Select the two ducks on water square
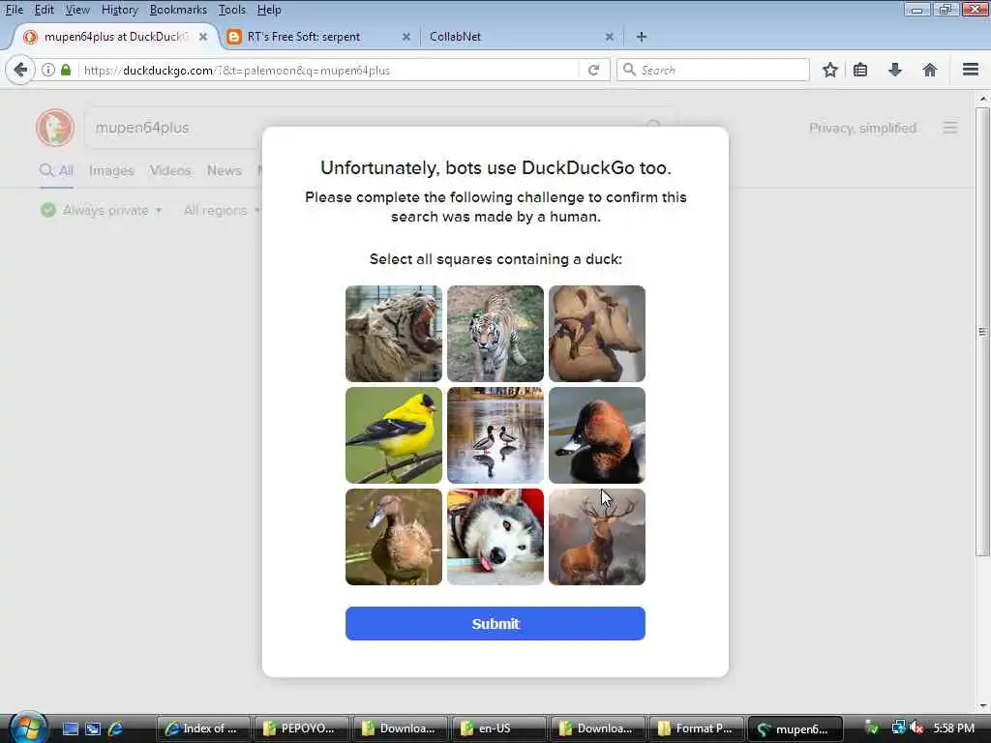This screenshot has height=743, width=991. 495,435
